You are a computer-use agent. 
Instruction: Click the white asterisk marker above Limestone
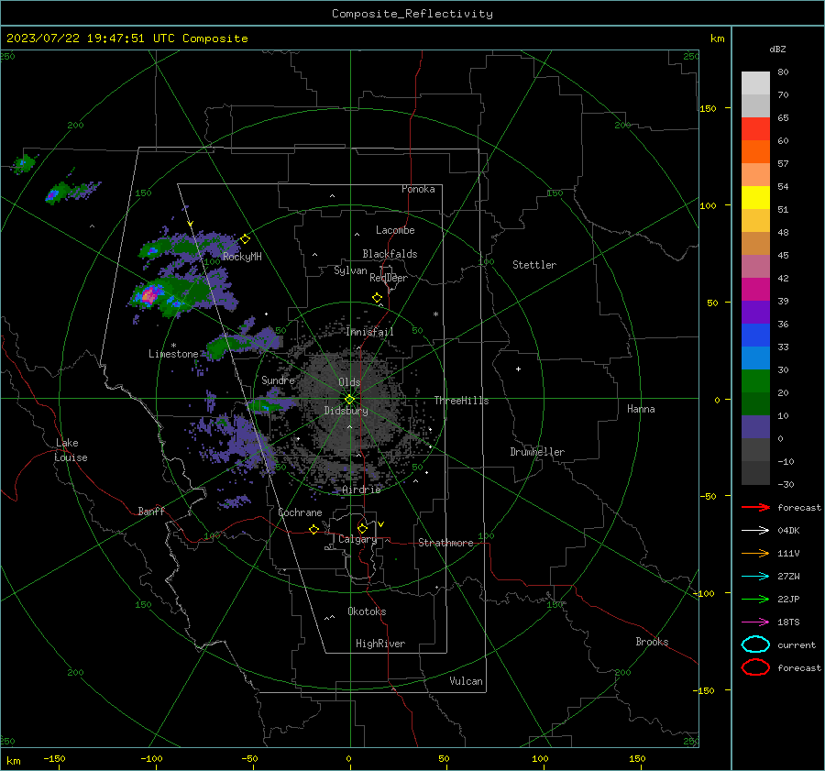[x=173, y=346]
